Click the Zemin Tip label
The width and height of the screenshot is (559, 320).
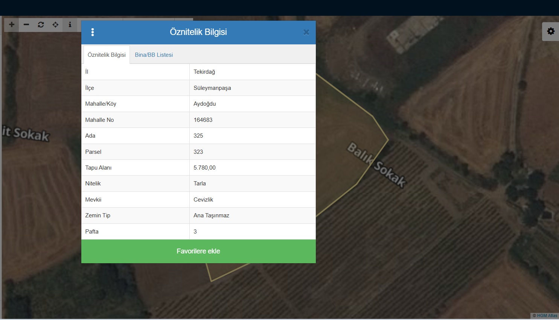tap(97, 215)
